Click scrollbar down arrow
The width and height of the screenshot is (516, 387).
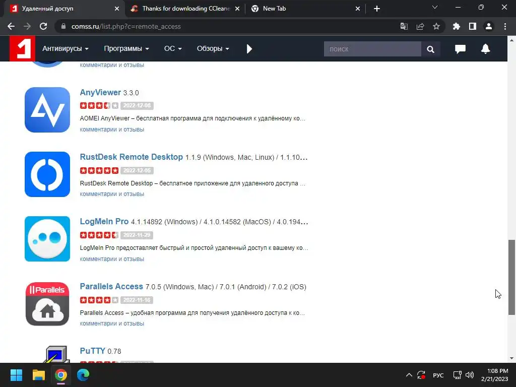[x=511, y=358]
